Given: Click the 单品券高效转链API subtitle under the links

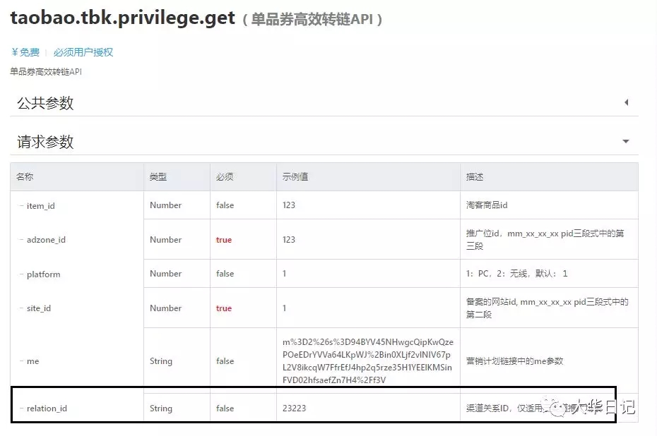Looking at the screenshot, I should tap(46, 72).
